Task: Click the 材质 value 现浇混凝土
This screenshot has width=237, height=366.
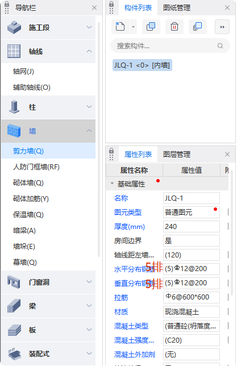Action: [x=192, y=312]
